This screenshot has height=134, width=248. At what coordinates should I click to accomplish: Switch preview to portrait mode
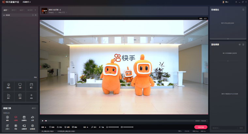click(x=205, y=19)
